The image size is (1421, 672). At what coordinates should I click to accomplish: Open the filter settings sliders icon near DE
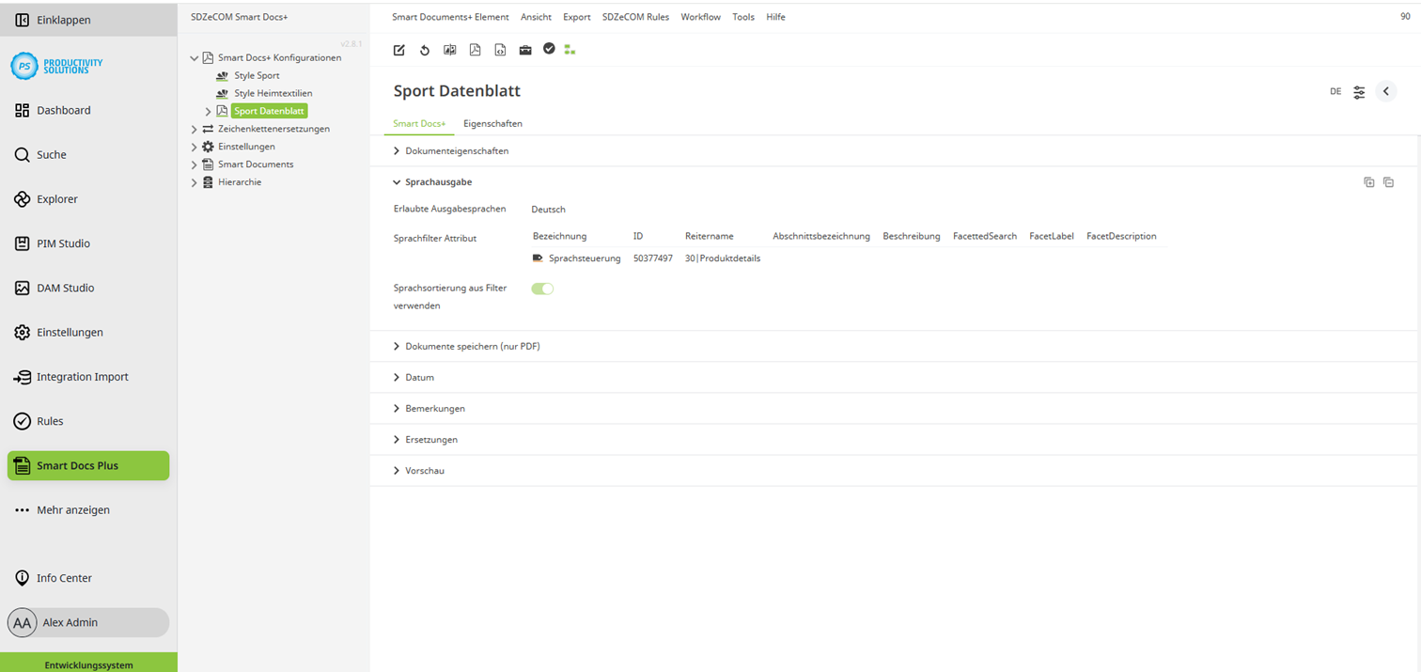[x=1359, y=91]
